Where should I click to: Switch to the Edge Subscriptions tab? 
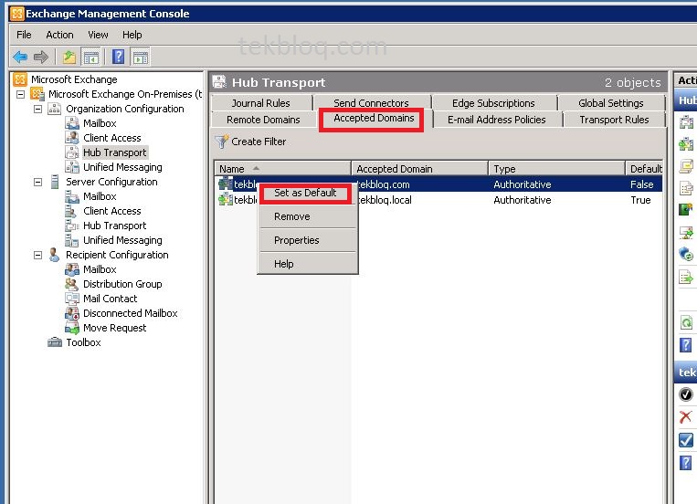[493, 103]
